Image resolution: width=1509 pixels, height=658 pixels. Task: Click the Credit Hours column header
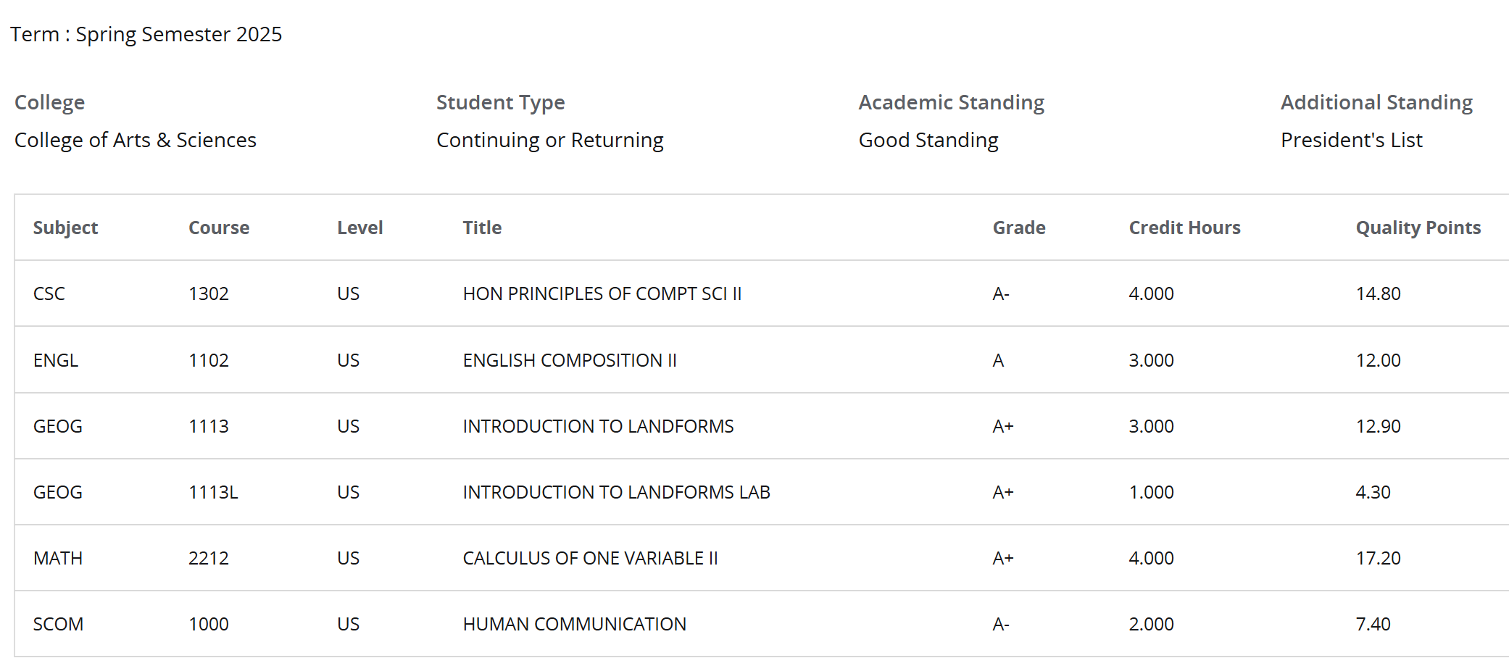1184,228
